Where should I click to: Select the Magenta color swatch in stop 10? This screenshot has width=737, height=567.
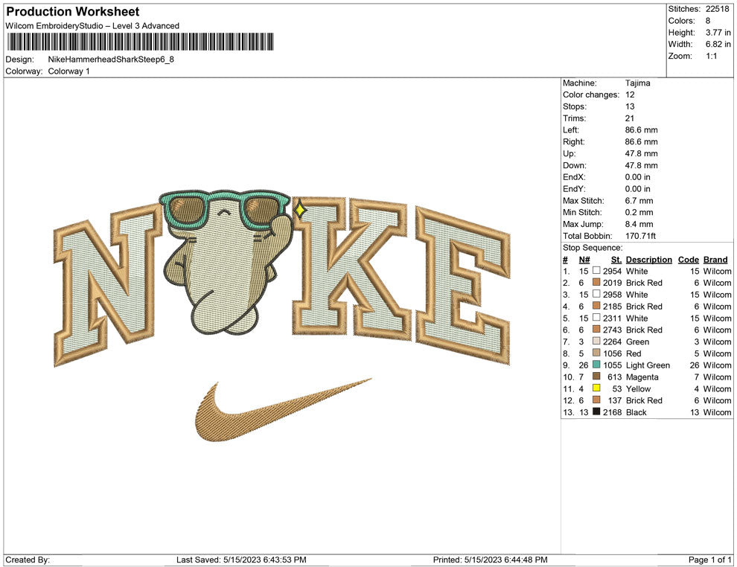tap(596, 377)
